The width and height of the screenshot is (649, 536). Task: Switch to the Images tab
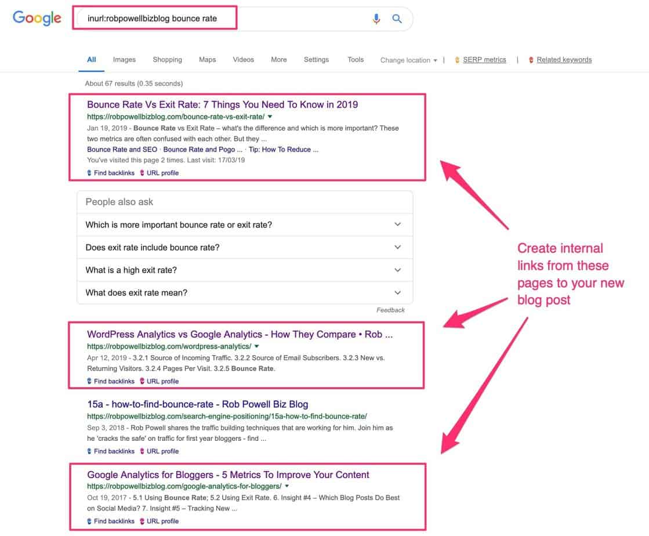click(x=124, y=59)
